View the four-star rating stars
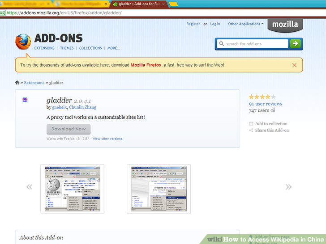This screenshot has height=244, width=326. pos(262,97)
